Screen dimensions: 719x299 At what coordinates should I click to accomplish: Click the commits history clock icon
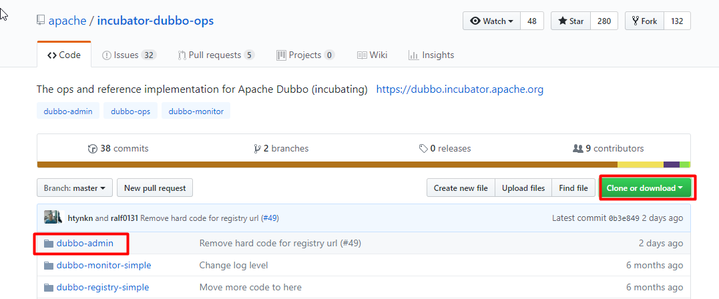92,149
